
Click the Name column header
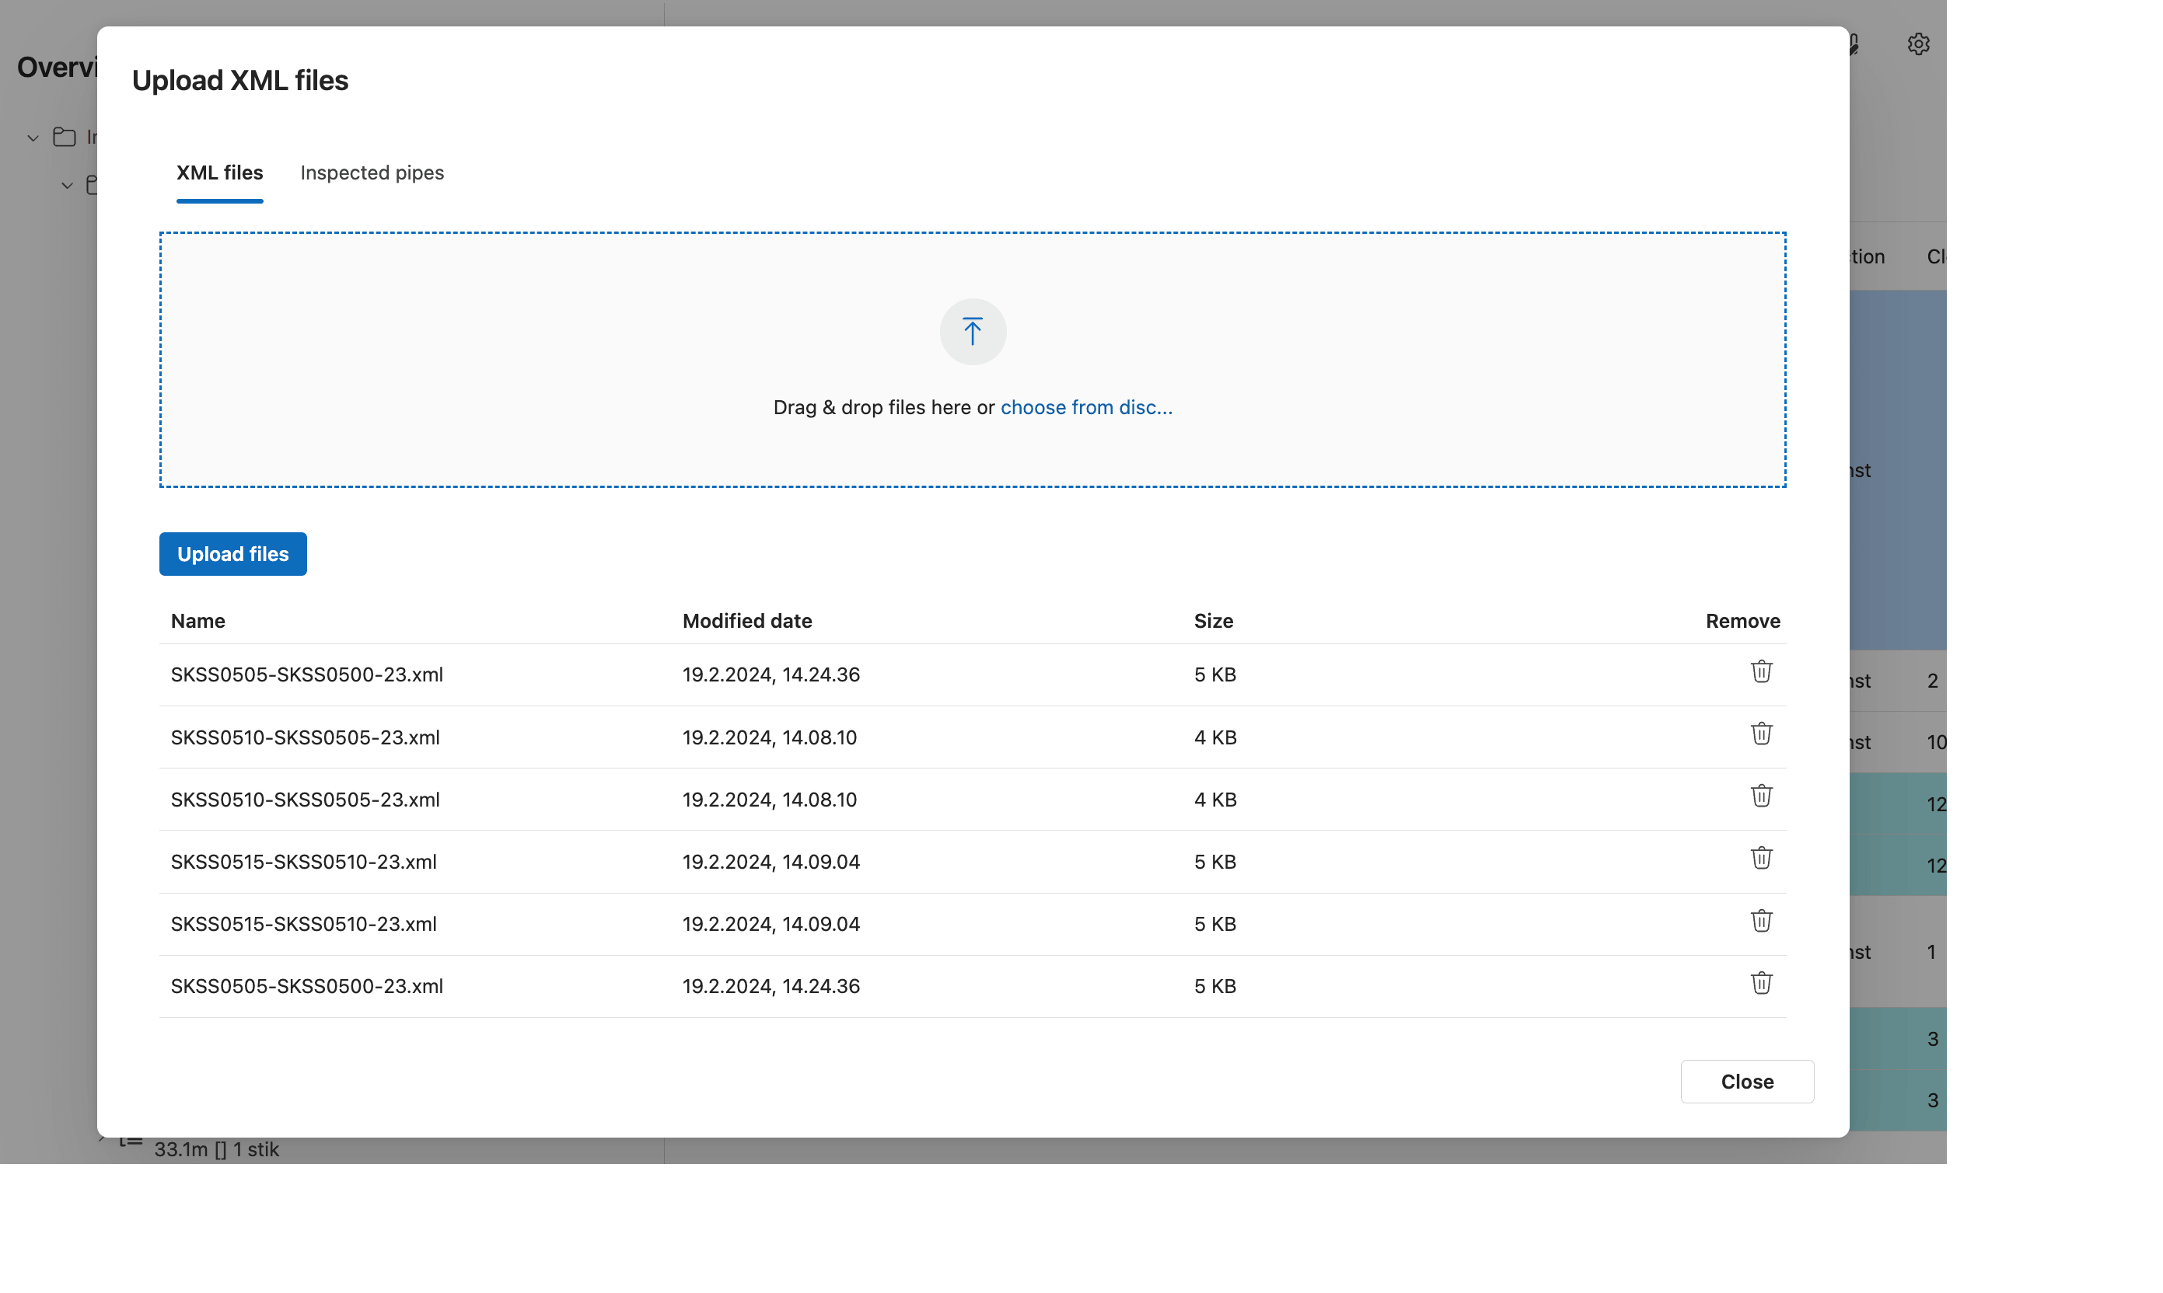pos(198,621)
